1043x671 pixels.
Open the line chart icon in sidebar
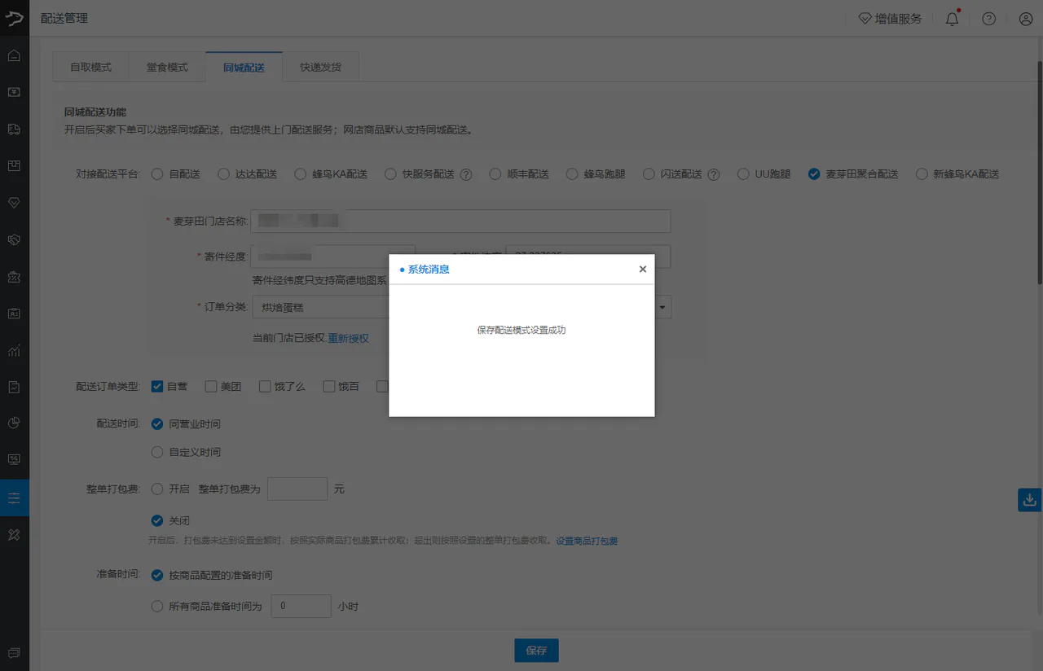click(x=14, y=350)
